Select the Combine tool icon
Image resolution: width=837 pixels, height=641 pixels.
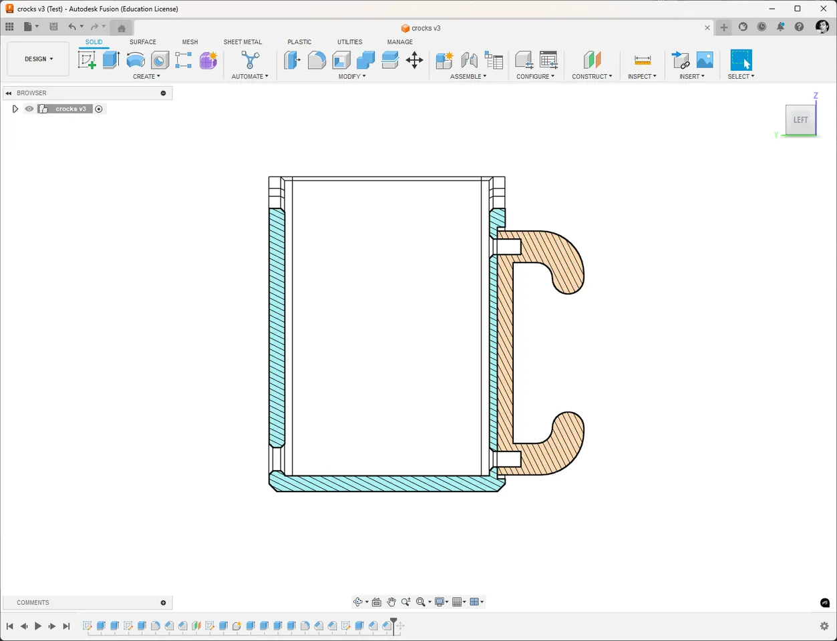pos(365,60)
